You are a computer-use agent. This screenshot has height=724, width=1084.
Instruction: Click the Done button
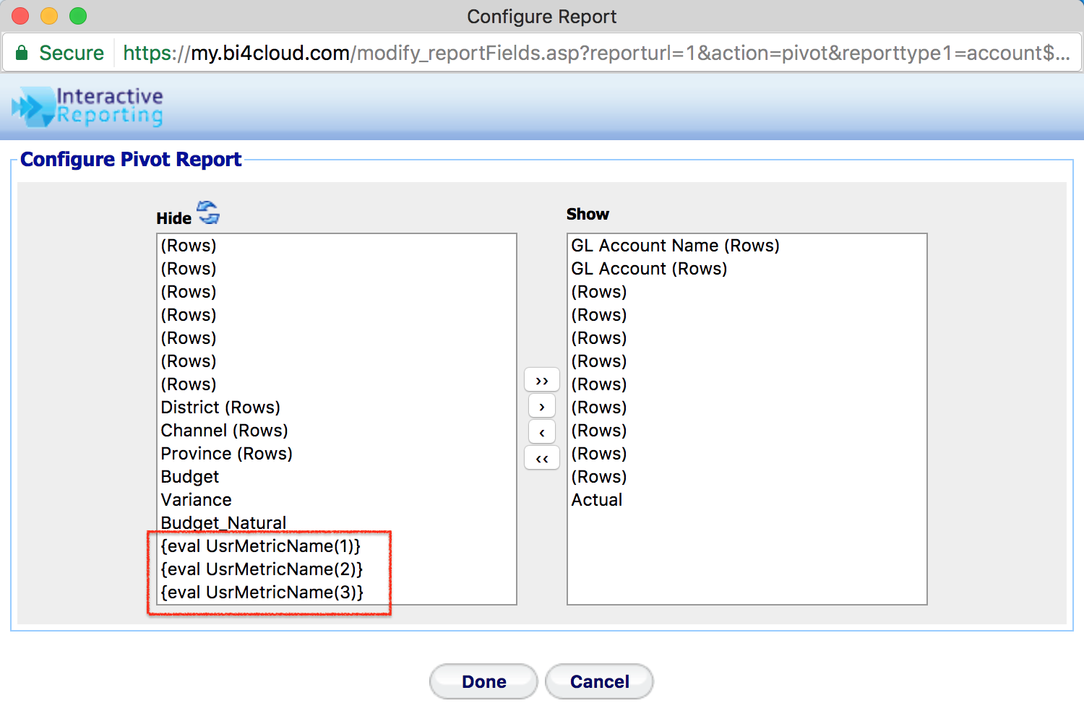(483, 681)
